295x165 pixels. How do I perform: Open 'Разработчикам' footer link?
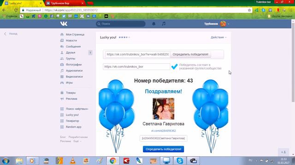[x=78, y=137]
